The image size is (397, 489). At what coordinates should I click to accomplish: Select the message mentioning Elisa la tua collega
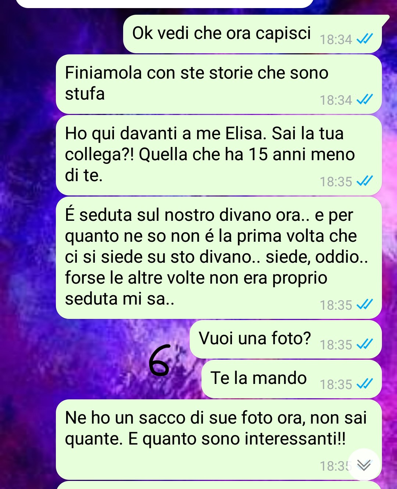click(219, 155)
